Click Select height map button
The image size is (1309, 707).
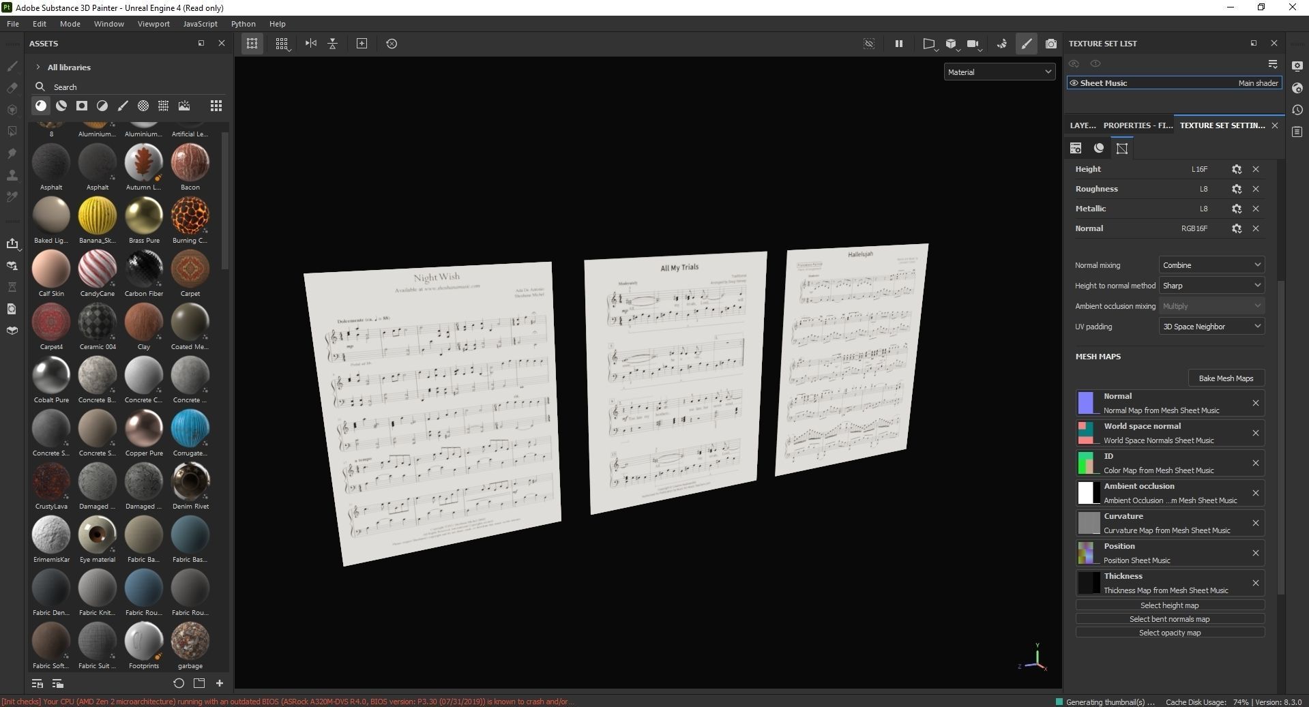(1170, 605)
